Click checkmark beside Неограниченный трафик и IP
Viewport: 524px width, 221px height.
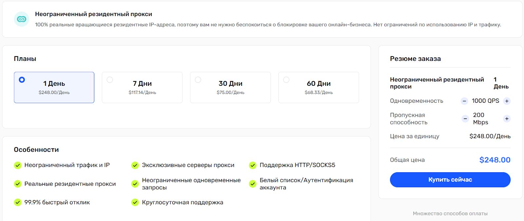coord(18,165)
